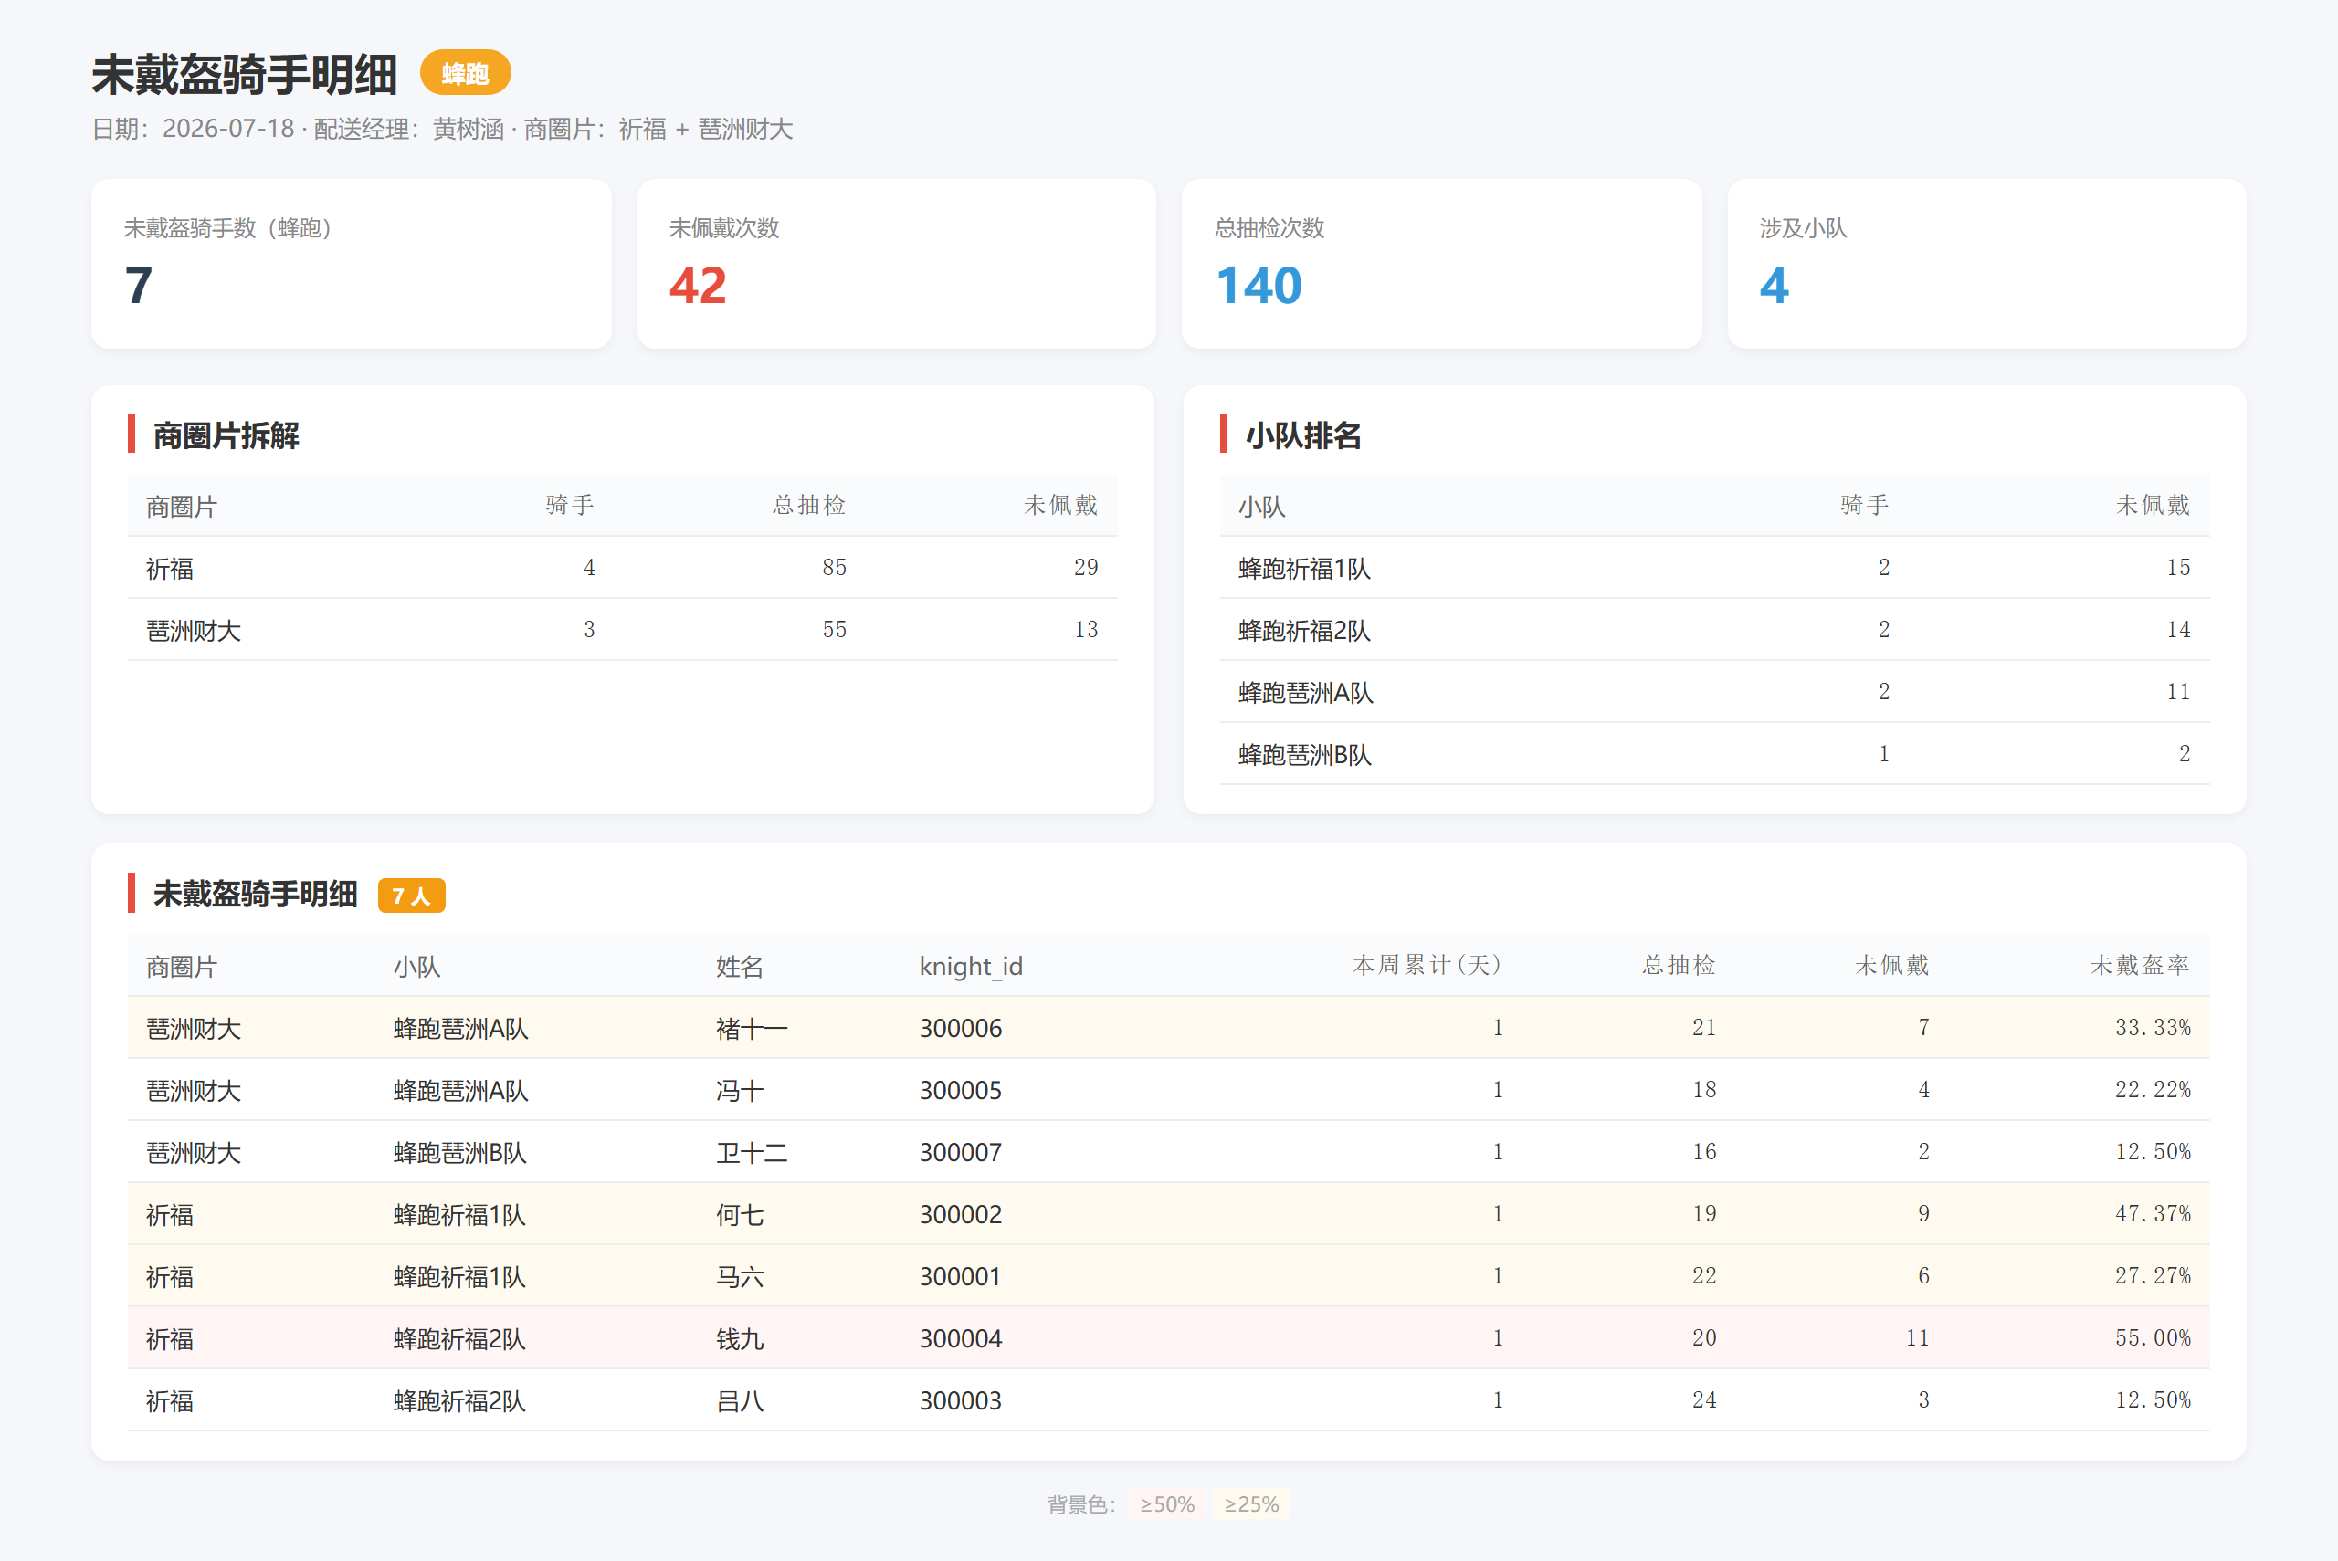Click rider name 吕八
Image resolution: width=2338 pixels, height=1561 pixels.
point(740,1400)
